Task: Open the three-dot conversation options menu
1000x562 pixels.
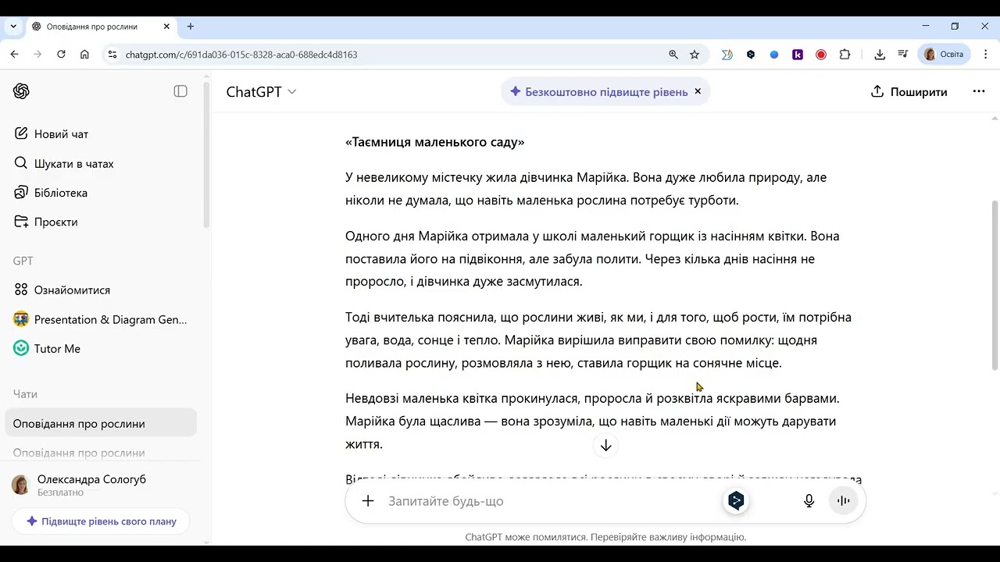Action: click(x=979, y=91)
